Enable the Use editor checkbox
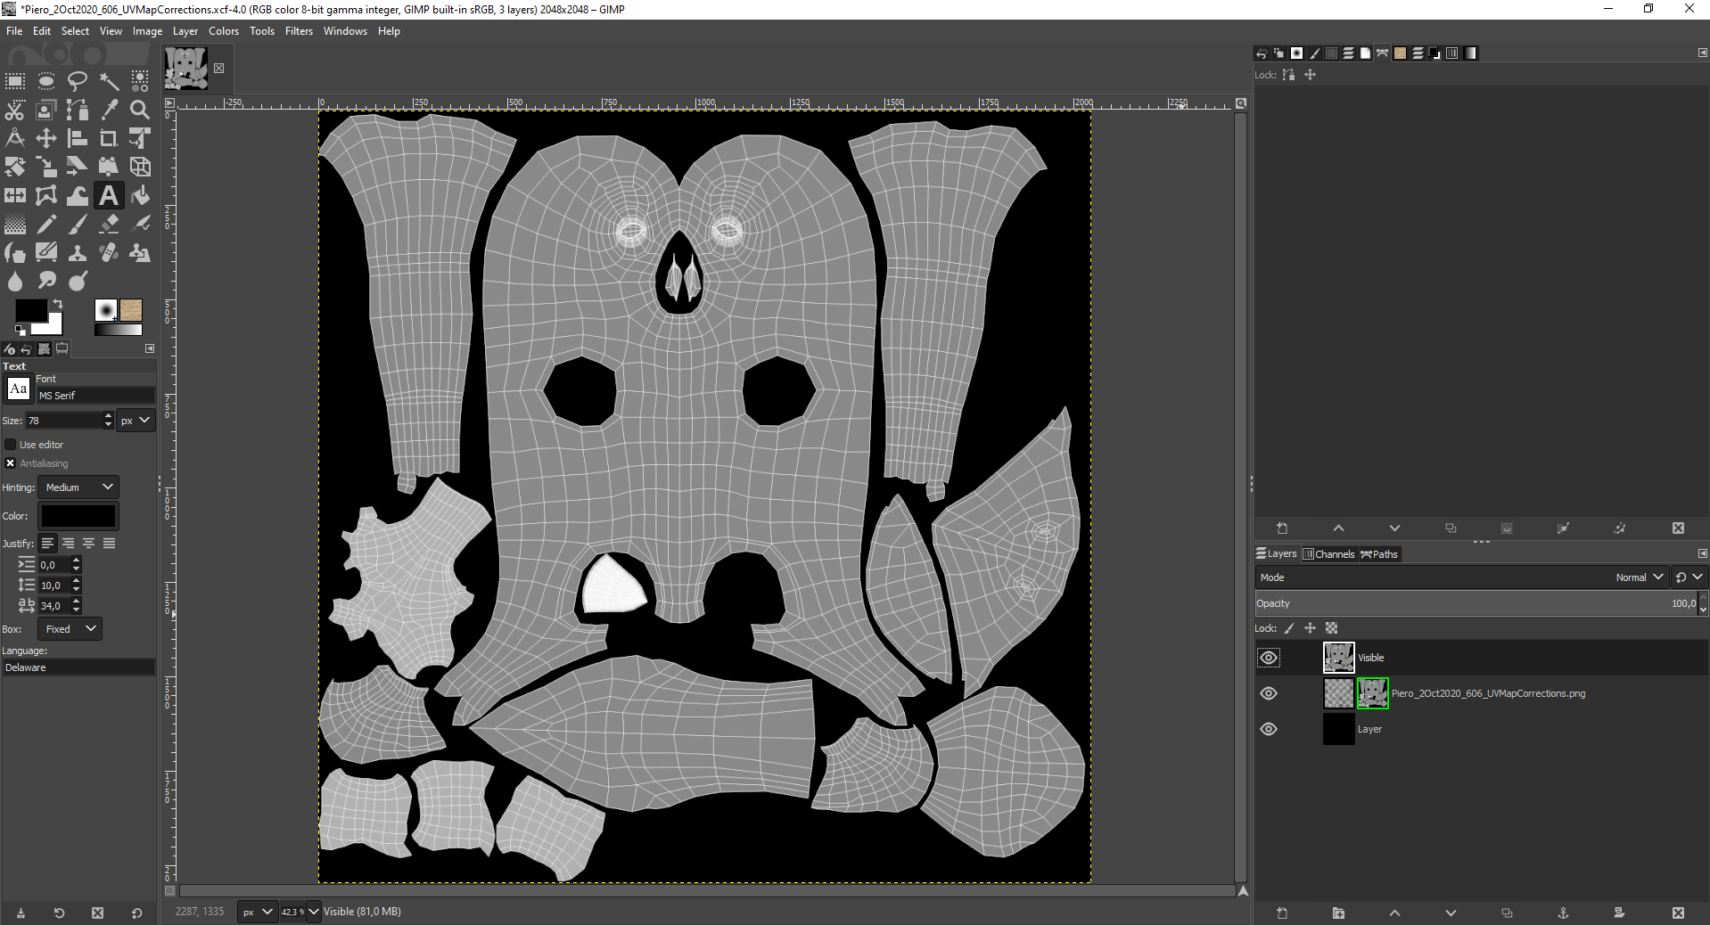The image size is (1710, 925). (x=11, y=445)
